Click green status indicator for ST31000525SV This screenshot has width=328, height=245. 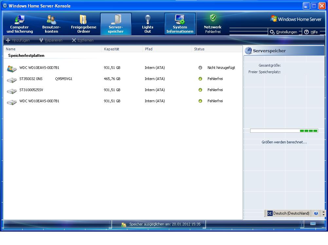pos(200,90)
